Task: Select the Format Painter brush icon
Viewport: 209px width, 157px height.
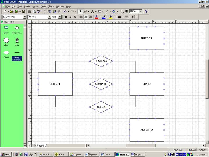Action: click(59, 11)
